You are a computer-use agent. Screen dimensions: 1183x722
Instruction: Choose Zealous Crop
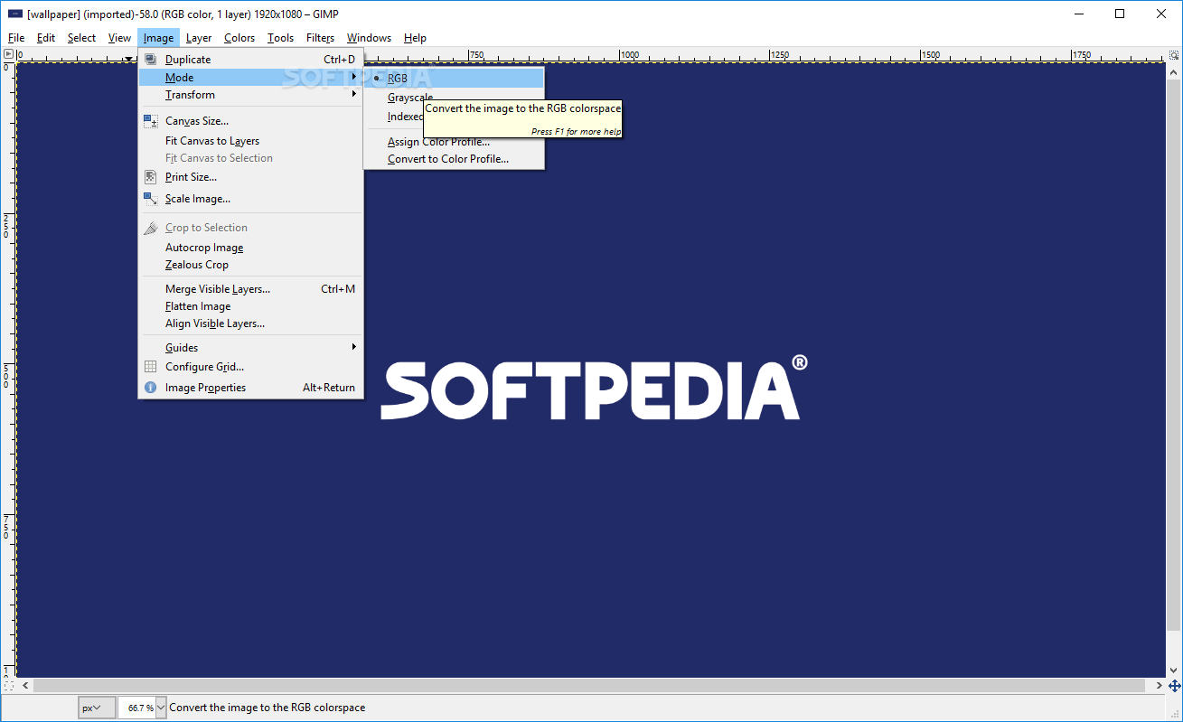click(x=250, y=265)
